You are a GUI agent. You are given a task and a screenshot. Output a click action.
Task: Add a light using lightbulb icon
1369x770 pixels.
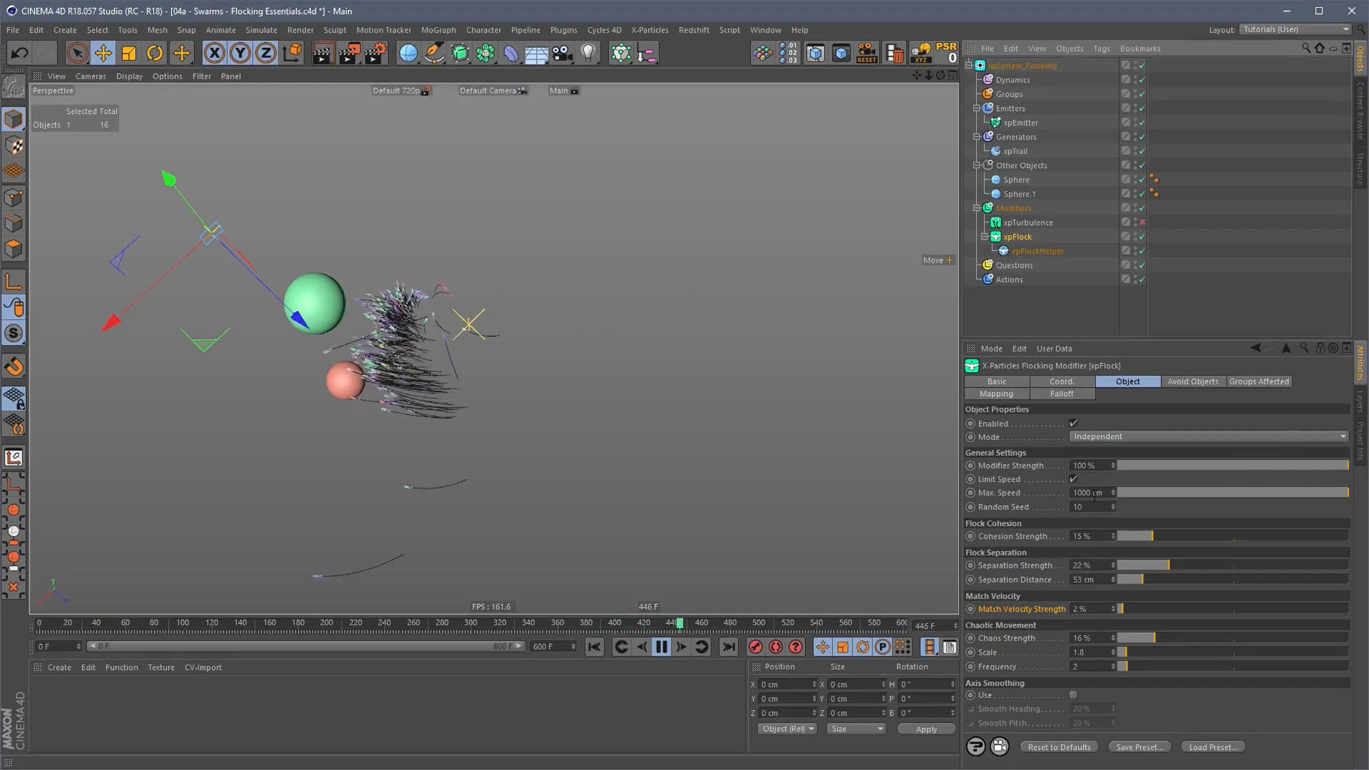[x=588, y=53]
